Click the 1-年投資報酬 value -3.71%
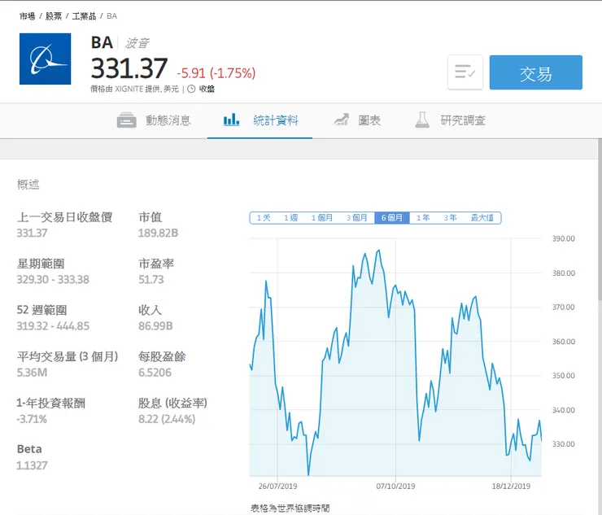Screen dimensions: 602x515 tap(32, 419)
